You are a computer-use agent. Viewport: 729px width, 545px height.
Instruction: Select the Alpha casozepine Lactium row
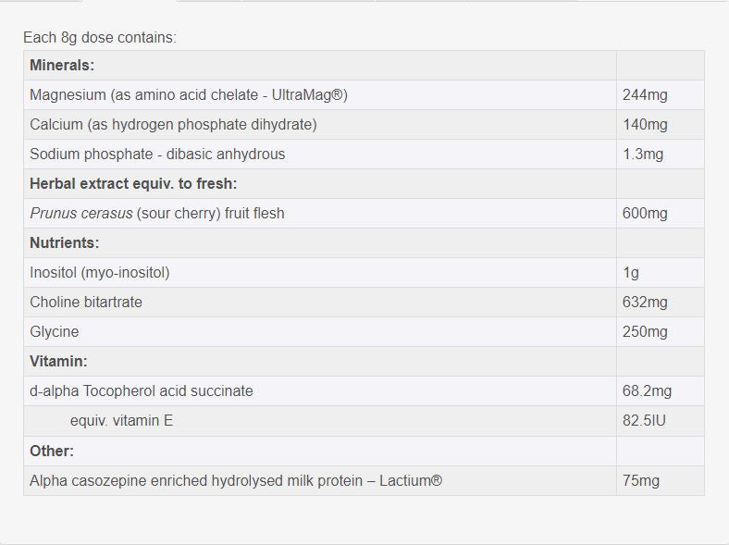click(235, 480)
